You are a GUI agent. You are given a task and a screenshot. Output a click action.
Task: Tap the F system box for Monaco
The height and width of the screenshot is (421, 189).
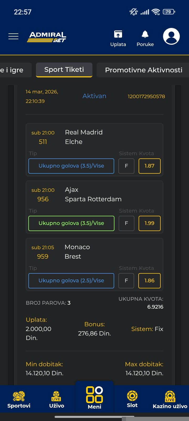pos(126,281)
